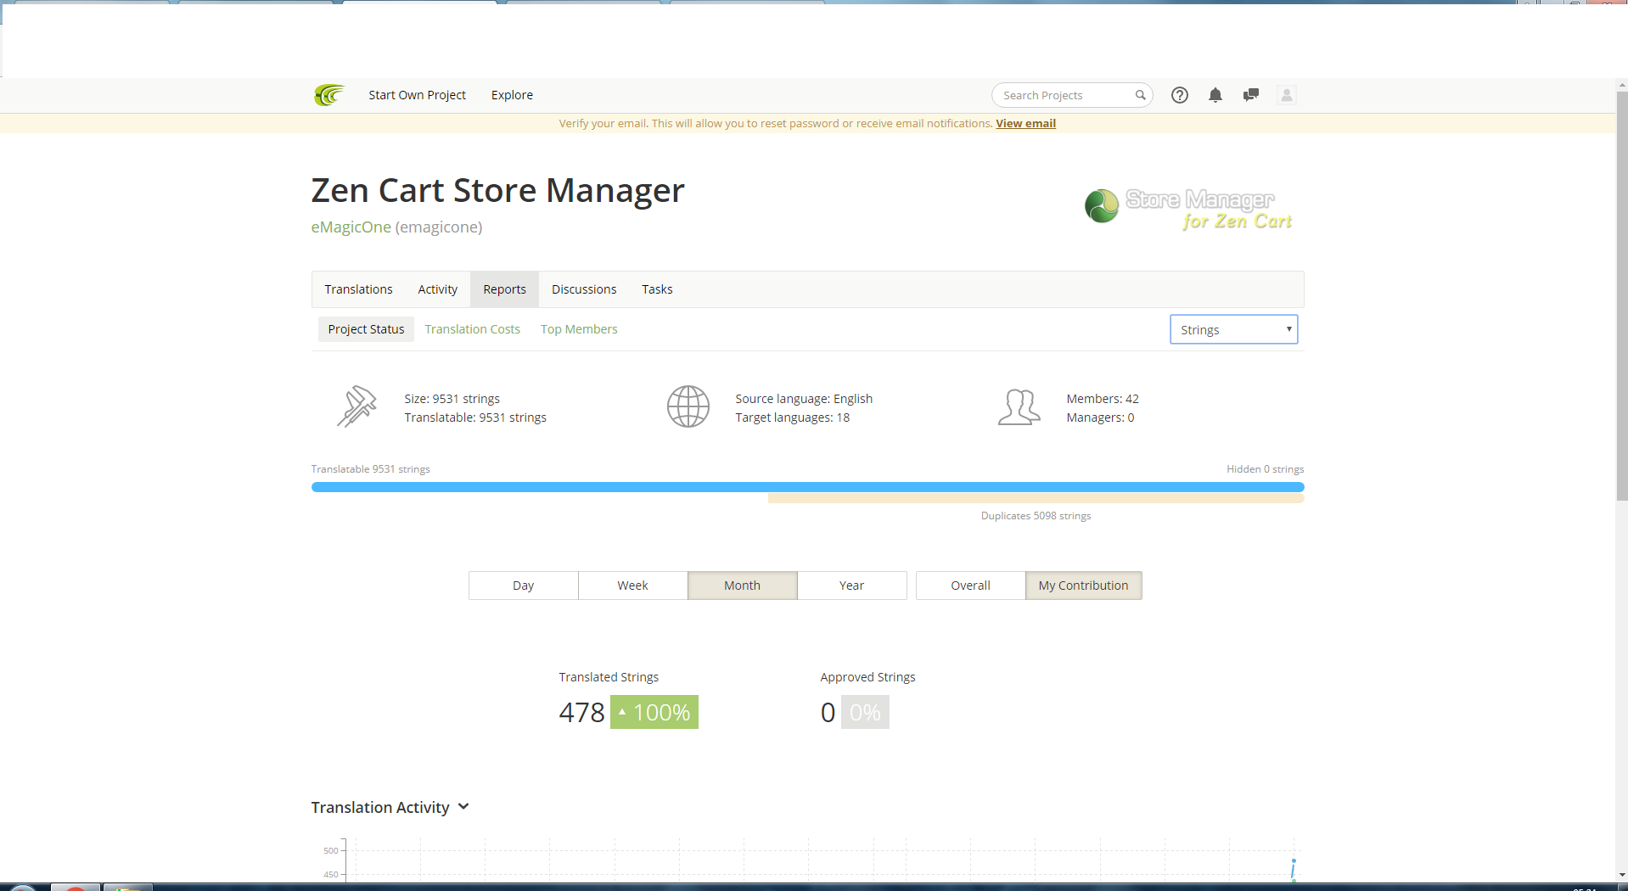Open the Strings dropdown selector
Viewport: 1628px width, 891px height.
1234,329
